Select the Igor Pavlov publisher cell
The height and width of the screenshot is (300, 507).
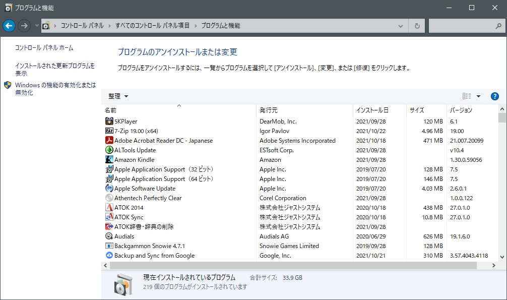(274, 131)
